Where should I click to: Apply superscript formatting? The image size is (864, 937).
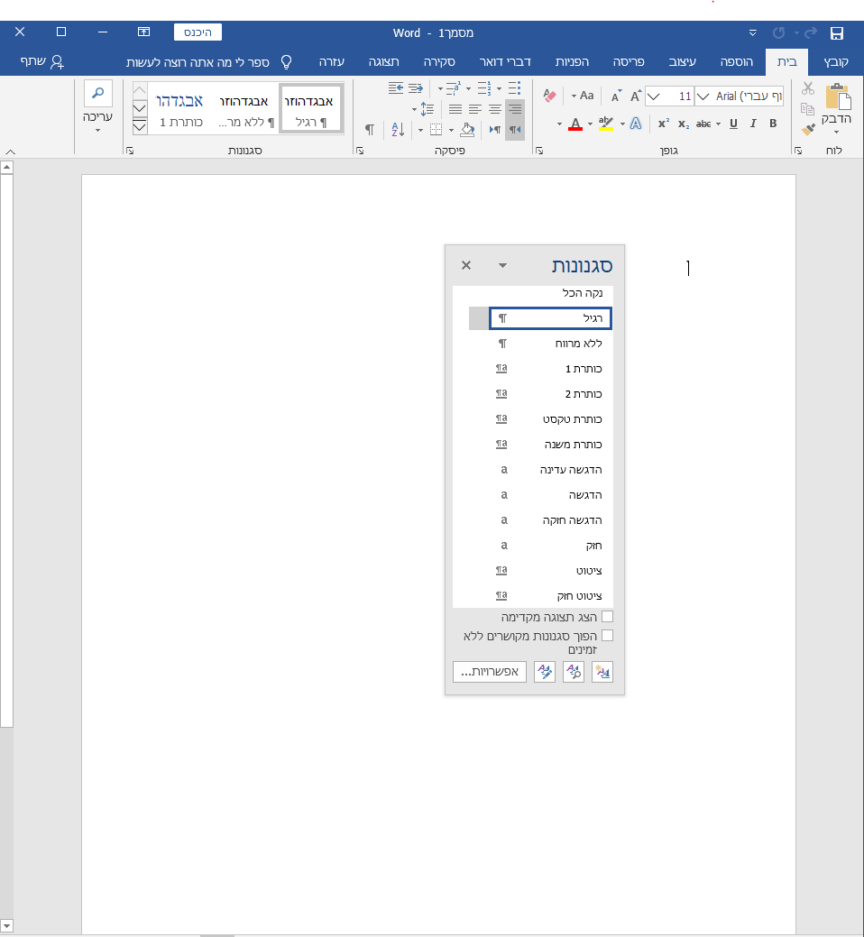(x=663, y=124)
